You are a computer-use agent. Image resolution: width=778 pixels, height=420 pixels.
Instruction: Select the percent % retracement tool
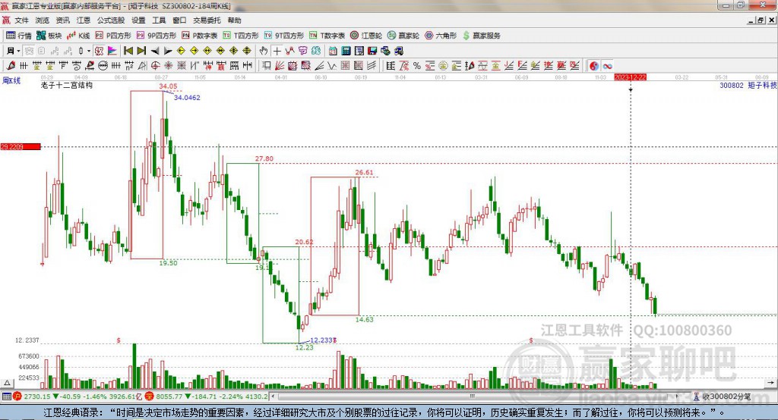[417, 66]
